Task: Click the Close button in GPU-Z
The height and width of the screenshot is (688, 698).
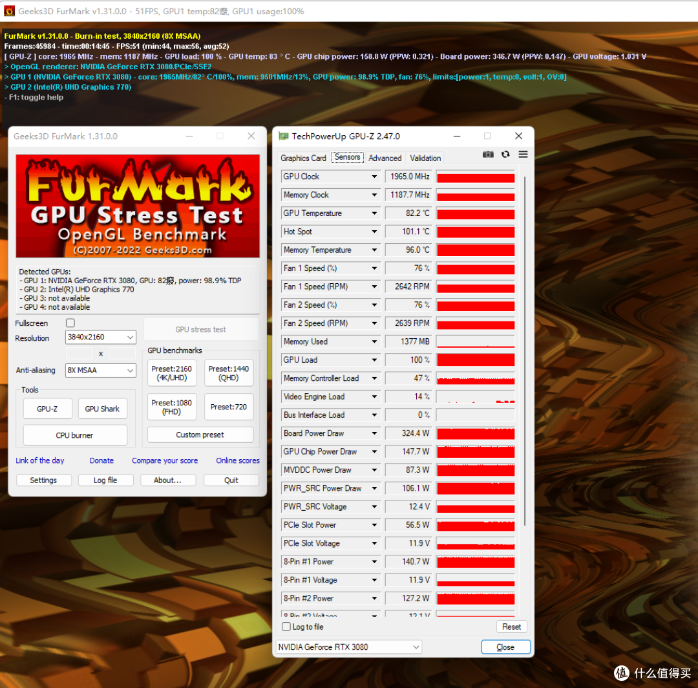Action: [505, 647]
